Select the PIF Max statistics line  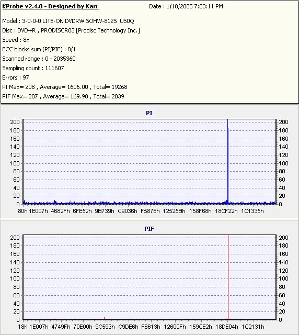coord(63,96)
